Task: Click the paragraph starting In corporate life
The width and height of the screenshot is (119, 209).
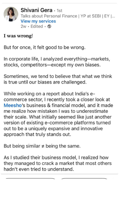Action: (57, 62)
